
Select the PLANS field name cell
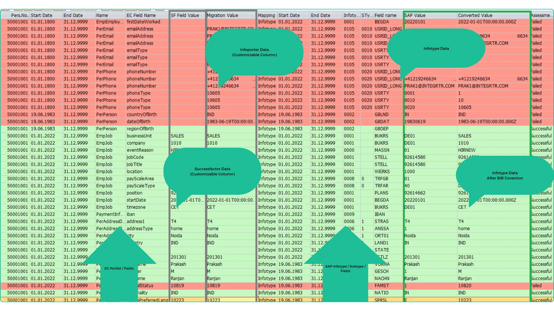pos(388,193)
